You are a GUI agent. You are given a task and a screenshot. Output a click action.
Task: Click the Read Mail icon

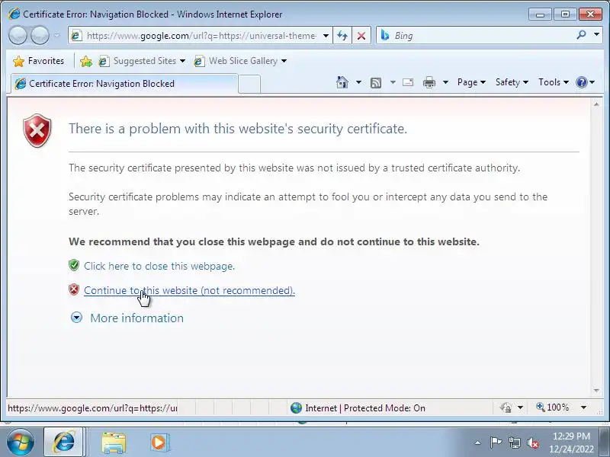(408, 82)
